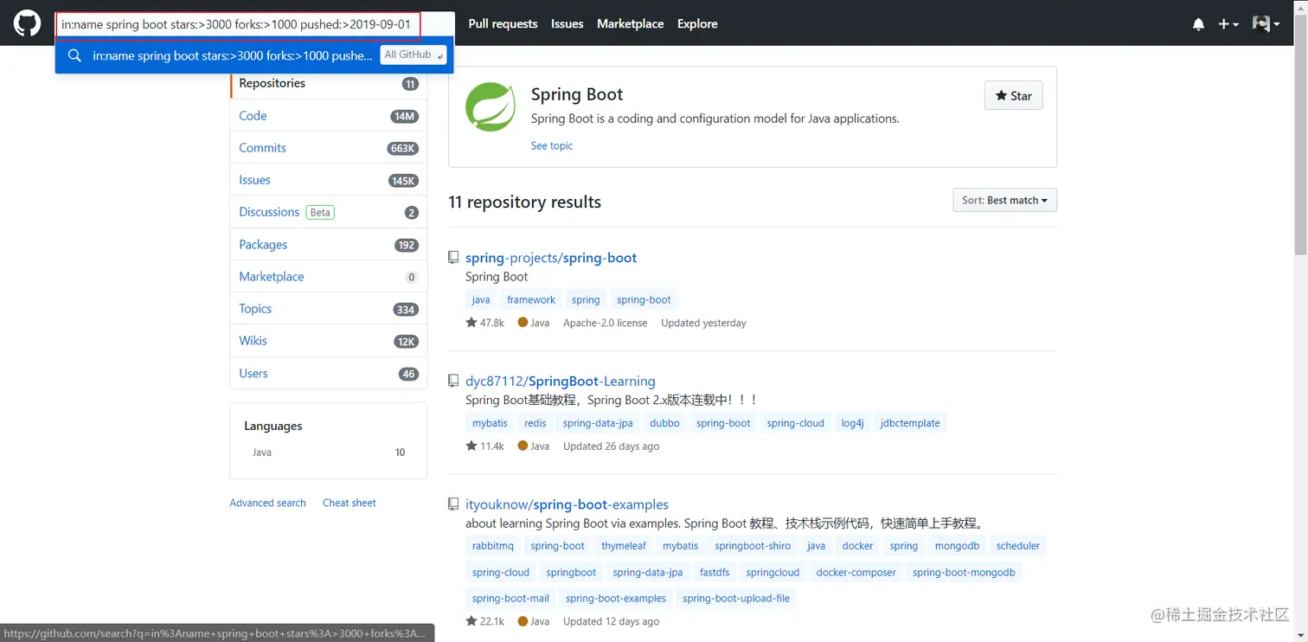Click the scheduler topic tag
The width and height of the screenshot is (1308, 642).
[x=1018, y=546]
